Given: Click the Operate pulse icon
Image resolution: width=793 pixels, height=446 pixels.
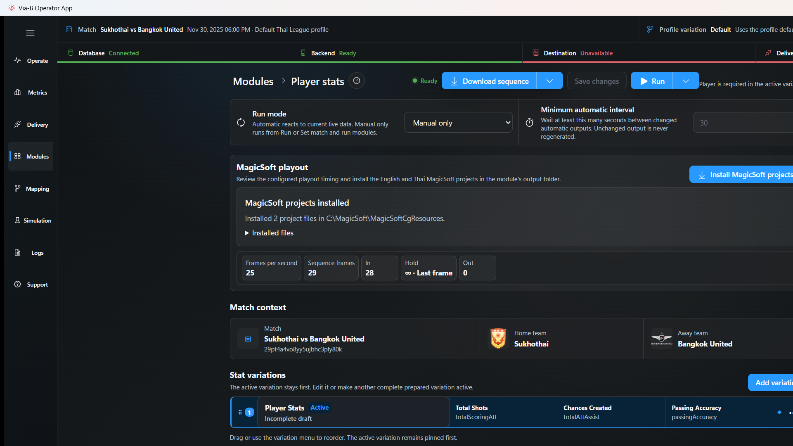Looking at the screenshot, I should point(17,60).
